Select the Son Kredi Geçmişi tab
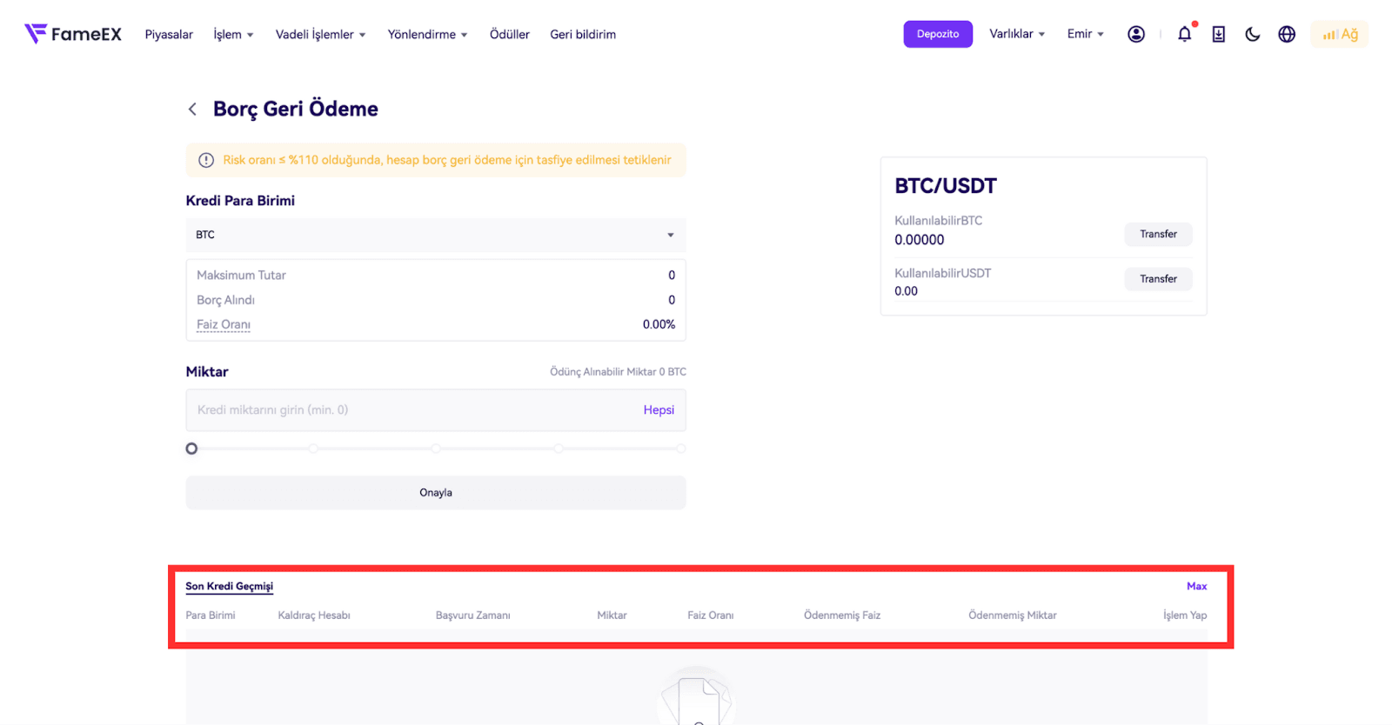This screenshot has height=725, width=1392. coord(229,586)
